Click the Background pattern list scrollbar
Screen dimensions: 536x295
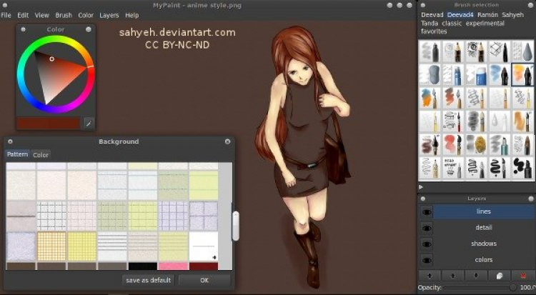[x=236, y=226]
